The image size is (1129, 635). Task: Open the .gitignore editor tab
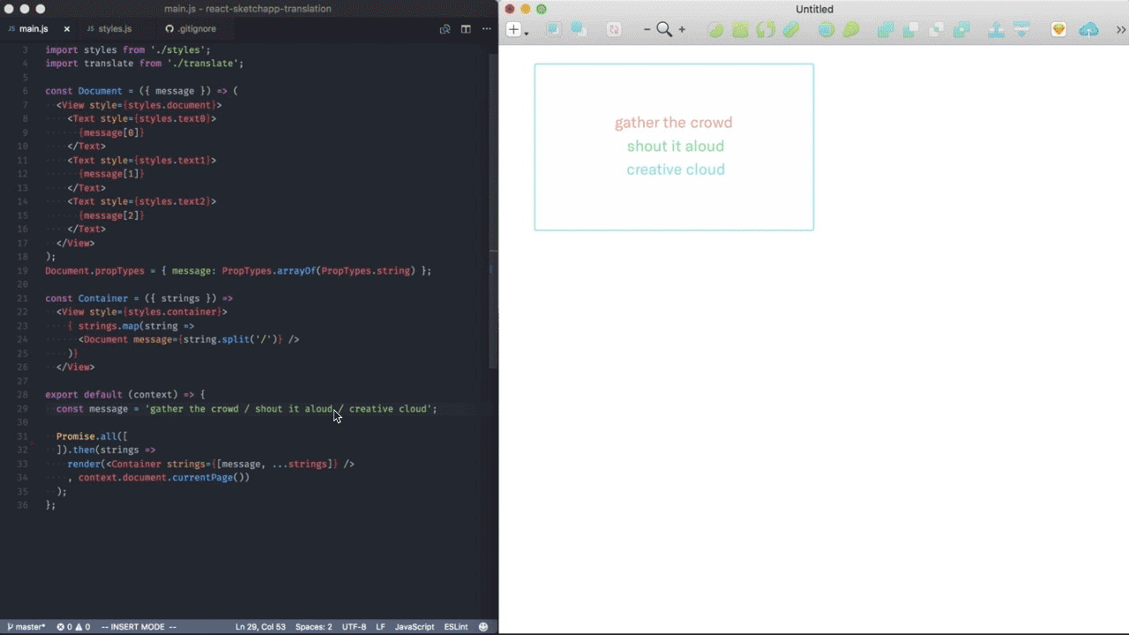click(x=197, y=29)
